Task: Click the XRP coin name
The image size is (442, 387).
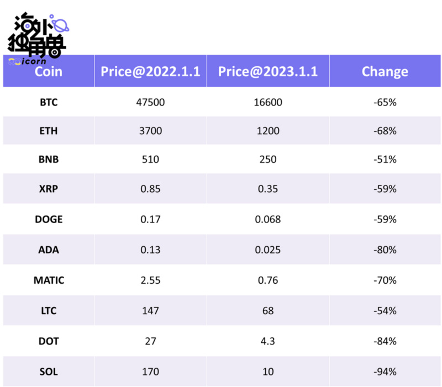Action: [49, 189]
